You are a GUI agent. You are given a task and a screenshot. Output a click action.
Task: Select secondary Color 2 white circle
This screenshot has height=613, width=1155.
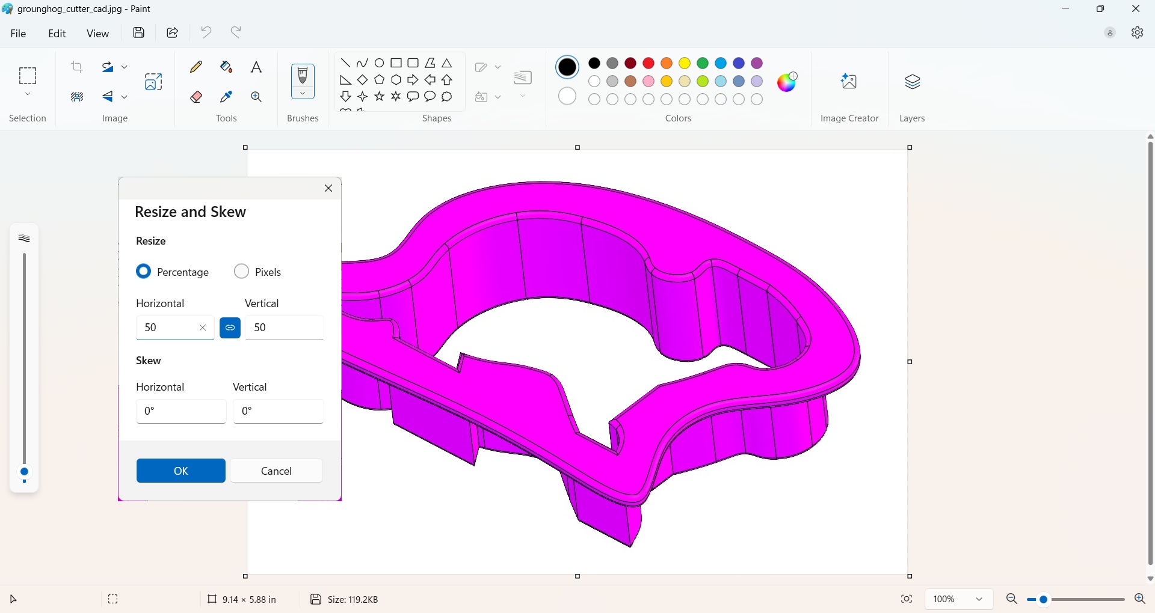point(567,96)
